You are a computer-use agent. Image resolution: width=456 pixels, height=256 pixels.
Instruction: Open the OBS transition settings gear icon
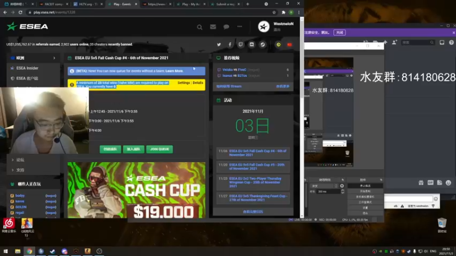[342, 186]
